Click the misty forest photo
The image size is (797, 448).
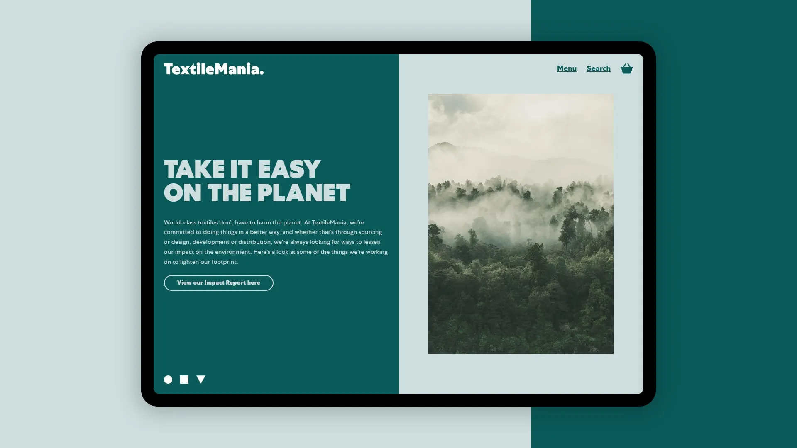point(521,224)
